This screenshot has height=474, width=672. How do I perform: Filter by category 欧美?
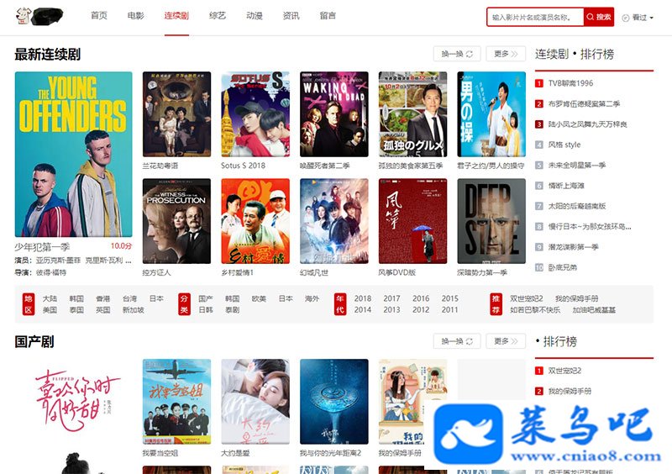pyautogui.click(x=259, y=298)
